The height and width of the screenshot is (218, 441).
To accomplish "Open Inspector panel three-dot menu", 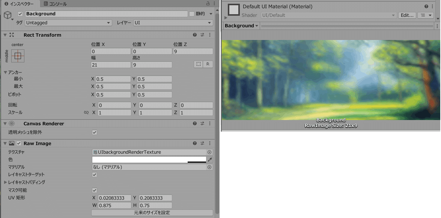I will pos(215,3).
